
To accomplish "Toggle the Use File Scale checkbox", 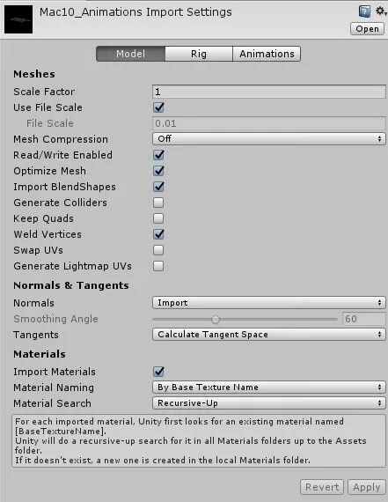I will [158, 107].
